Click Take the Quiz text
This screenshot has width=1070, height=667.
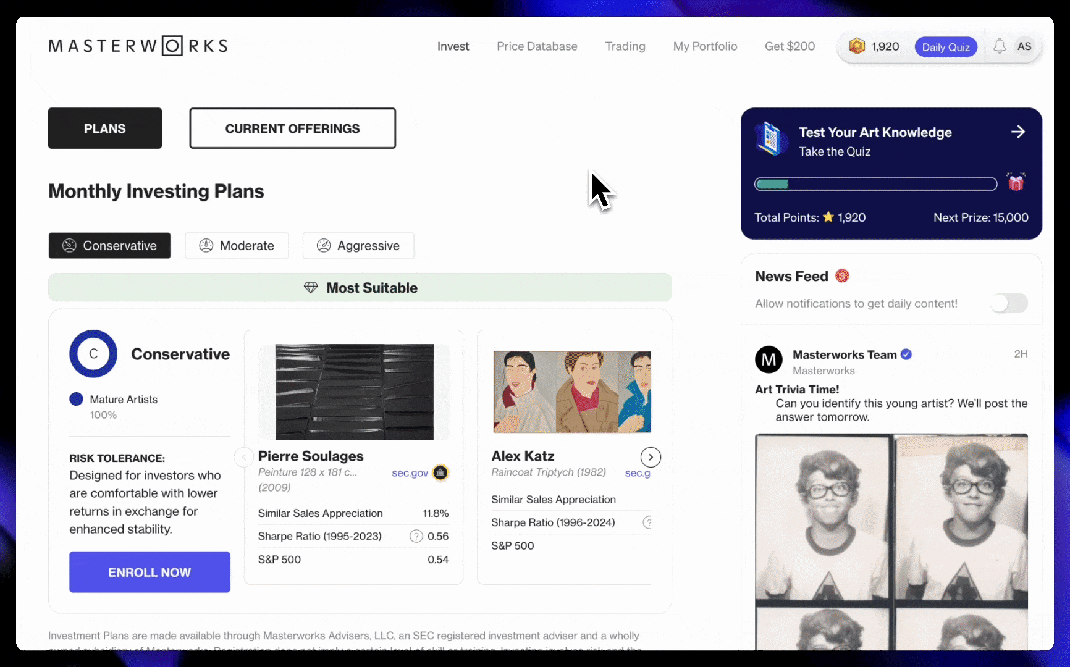click(835, 151)
